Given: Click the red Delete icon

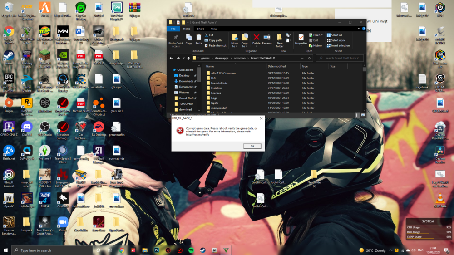Looking at the screenshot, I should (x=256, y=37).
